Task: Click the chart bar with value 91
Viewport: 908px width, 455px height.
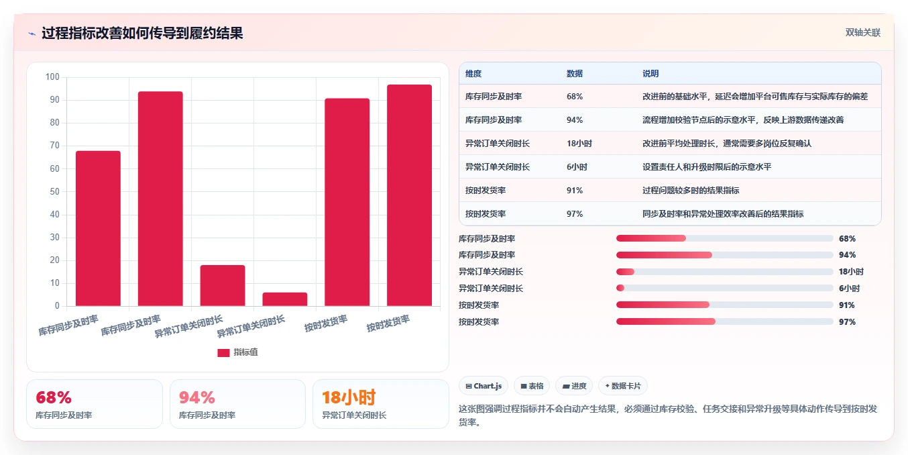Action: coord(347,202)
